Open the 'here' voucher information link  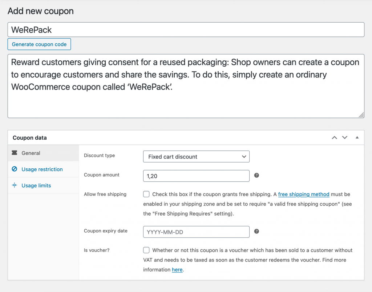click(x=177, y=270)
